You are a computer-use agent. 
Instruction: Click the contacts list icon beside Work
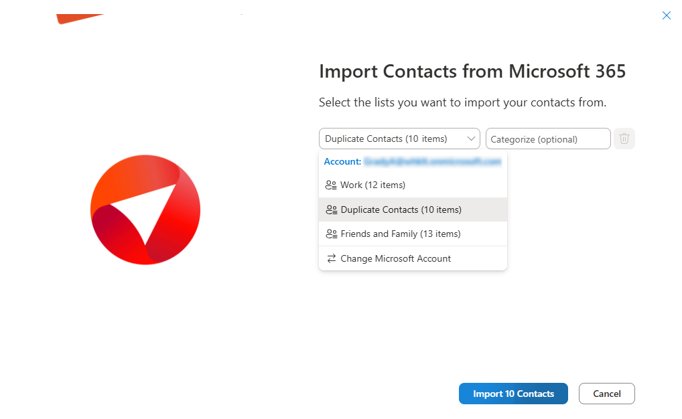pos(331,185)
